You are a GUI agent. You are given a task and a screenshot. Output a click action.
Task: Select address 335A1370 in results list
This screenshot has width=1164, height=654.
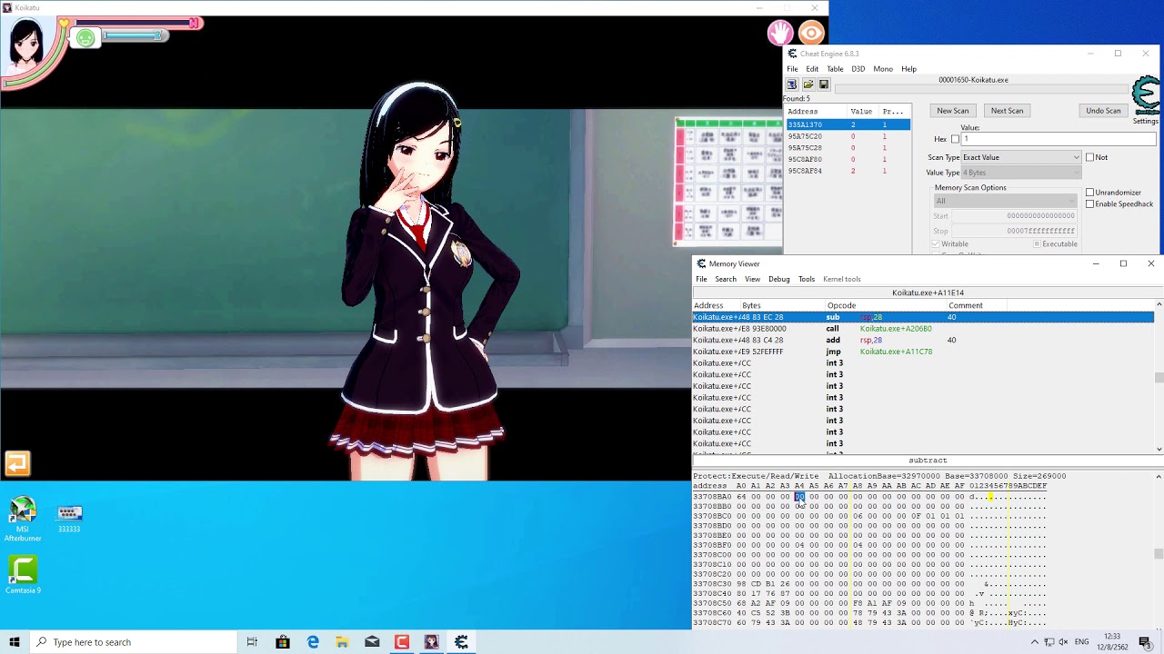point(847,124)
